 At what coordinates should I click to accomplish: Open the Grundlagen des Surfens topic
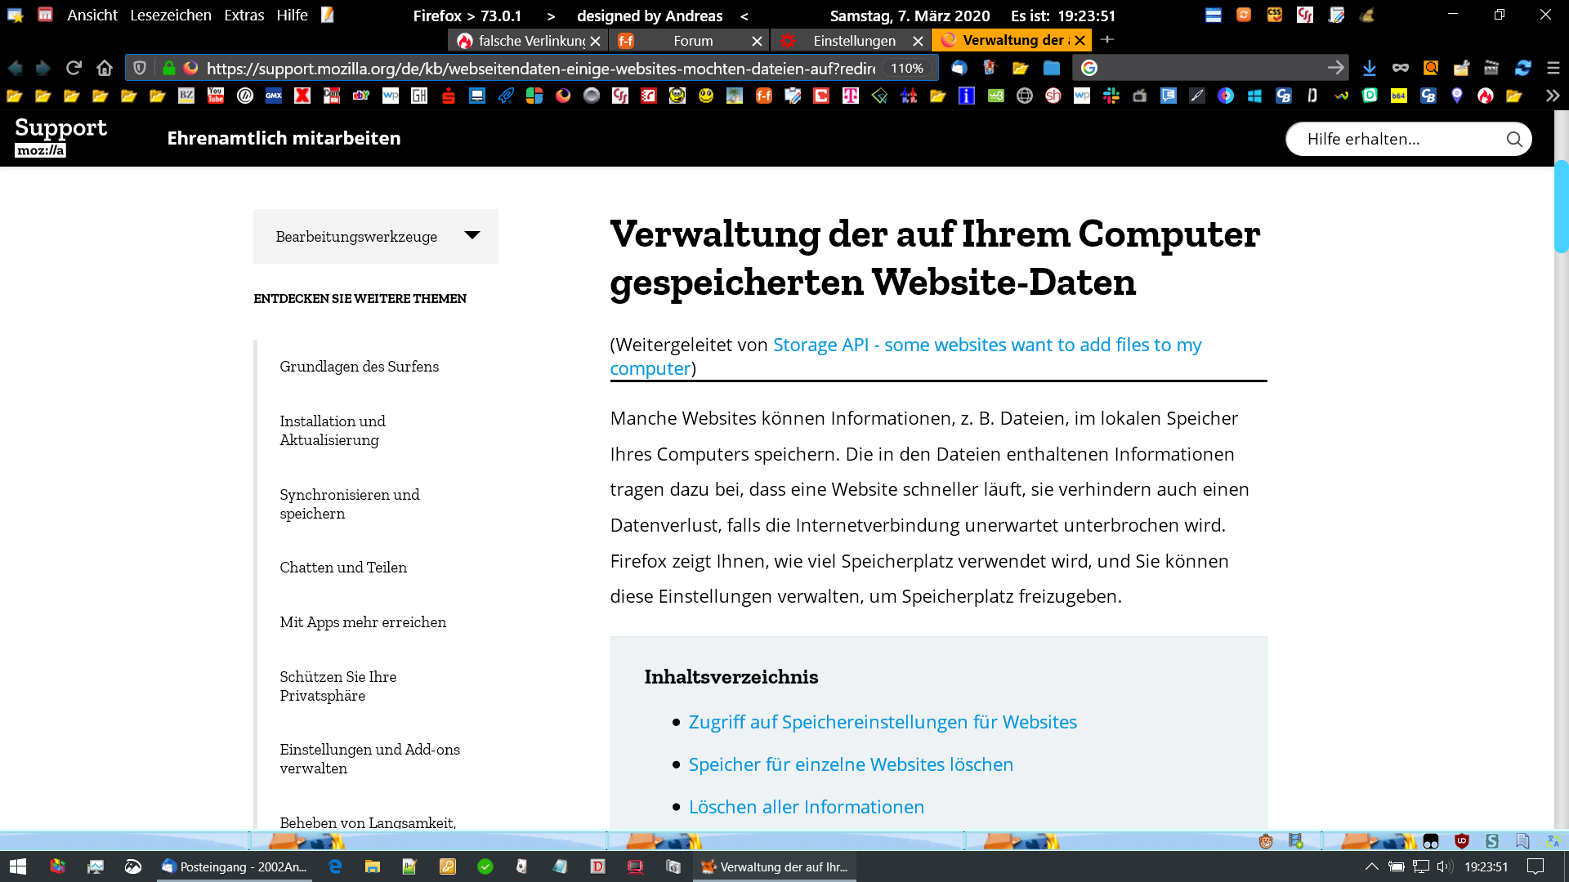coord(359,367)
